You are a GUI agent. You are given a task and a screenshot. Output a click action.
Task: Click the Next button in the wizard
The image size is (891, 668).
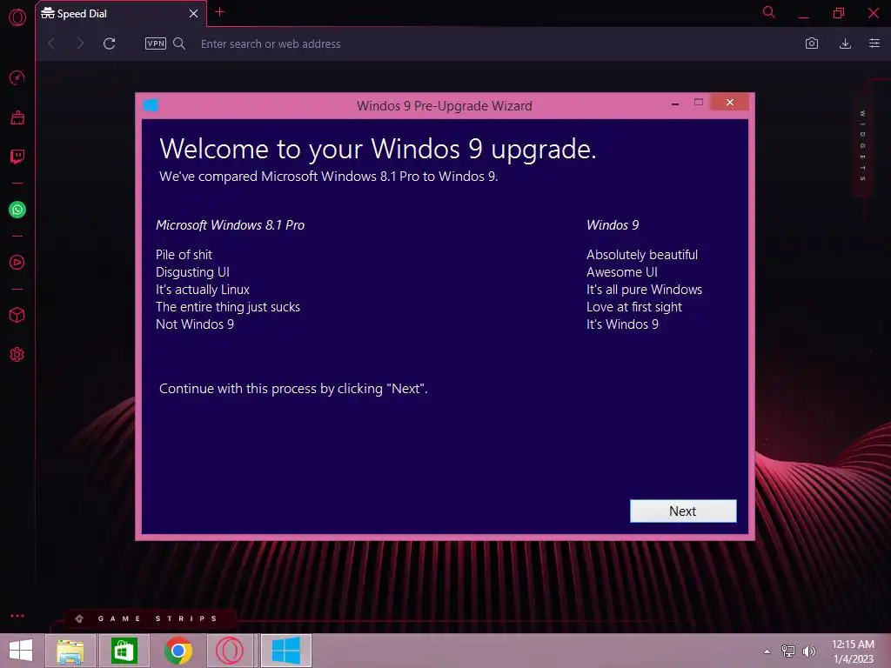(682, 511)
